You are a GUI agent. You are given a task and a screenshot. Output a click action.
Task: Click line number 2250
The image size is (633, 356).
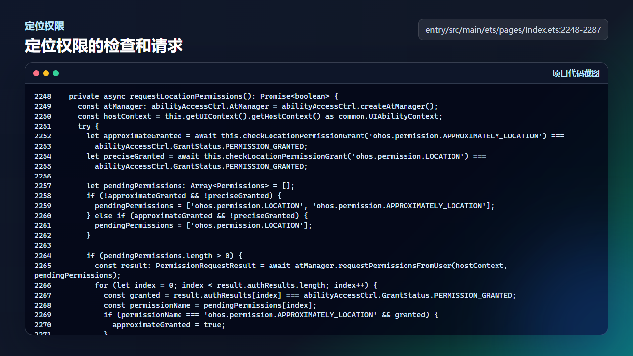43,116
